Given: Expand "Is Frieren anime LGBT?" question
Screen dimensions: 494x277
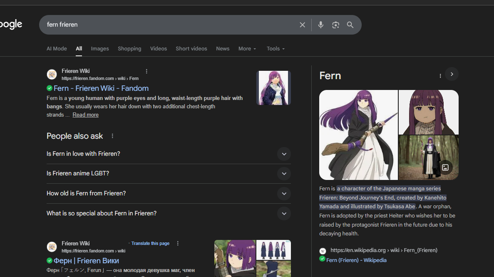Looking at the screenshot, I should (x=169, y=174).
